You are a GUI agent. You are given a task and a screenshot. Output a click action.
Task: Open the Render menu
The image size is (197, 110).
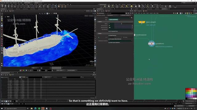(7, 3)
